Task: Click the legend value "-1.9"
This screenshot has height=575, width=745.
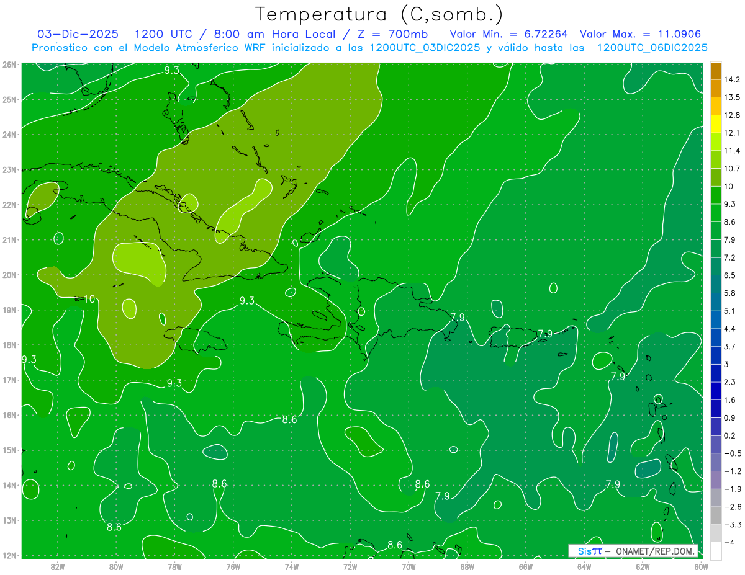Action: coord(732,488)
